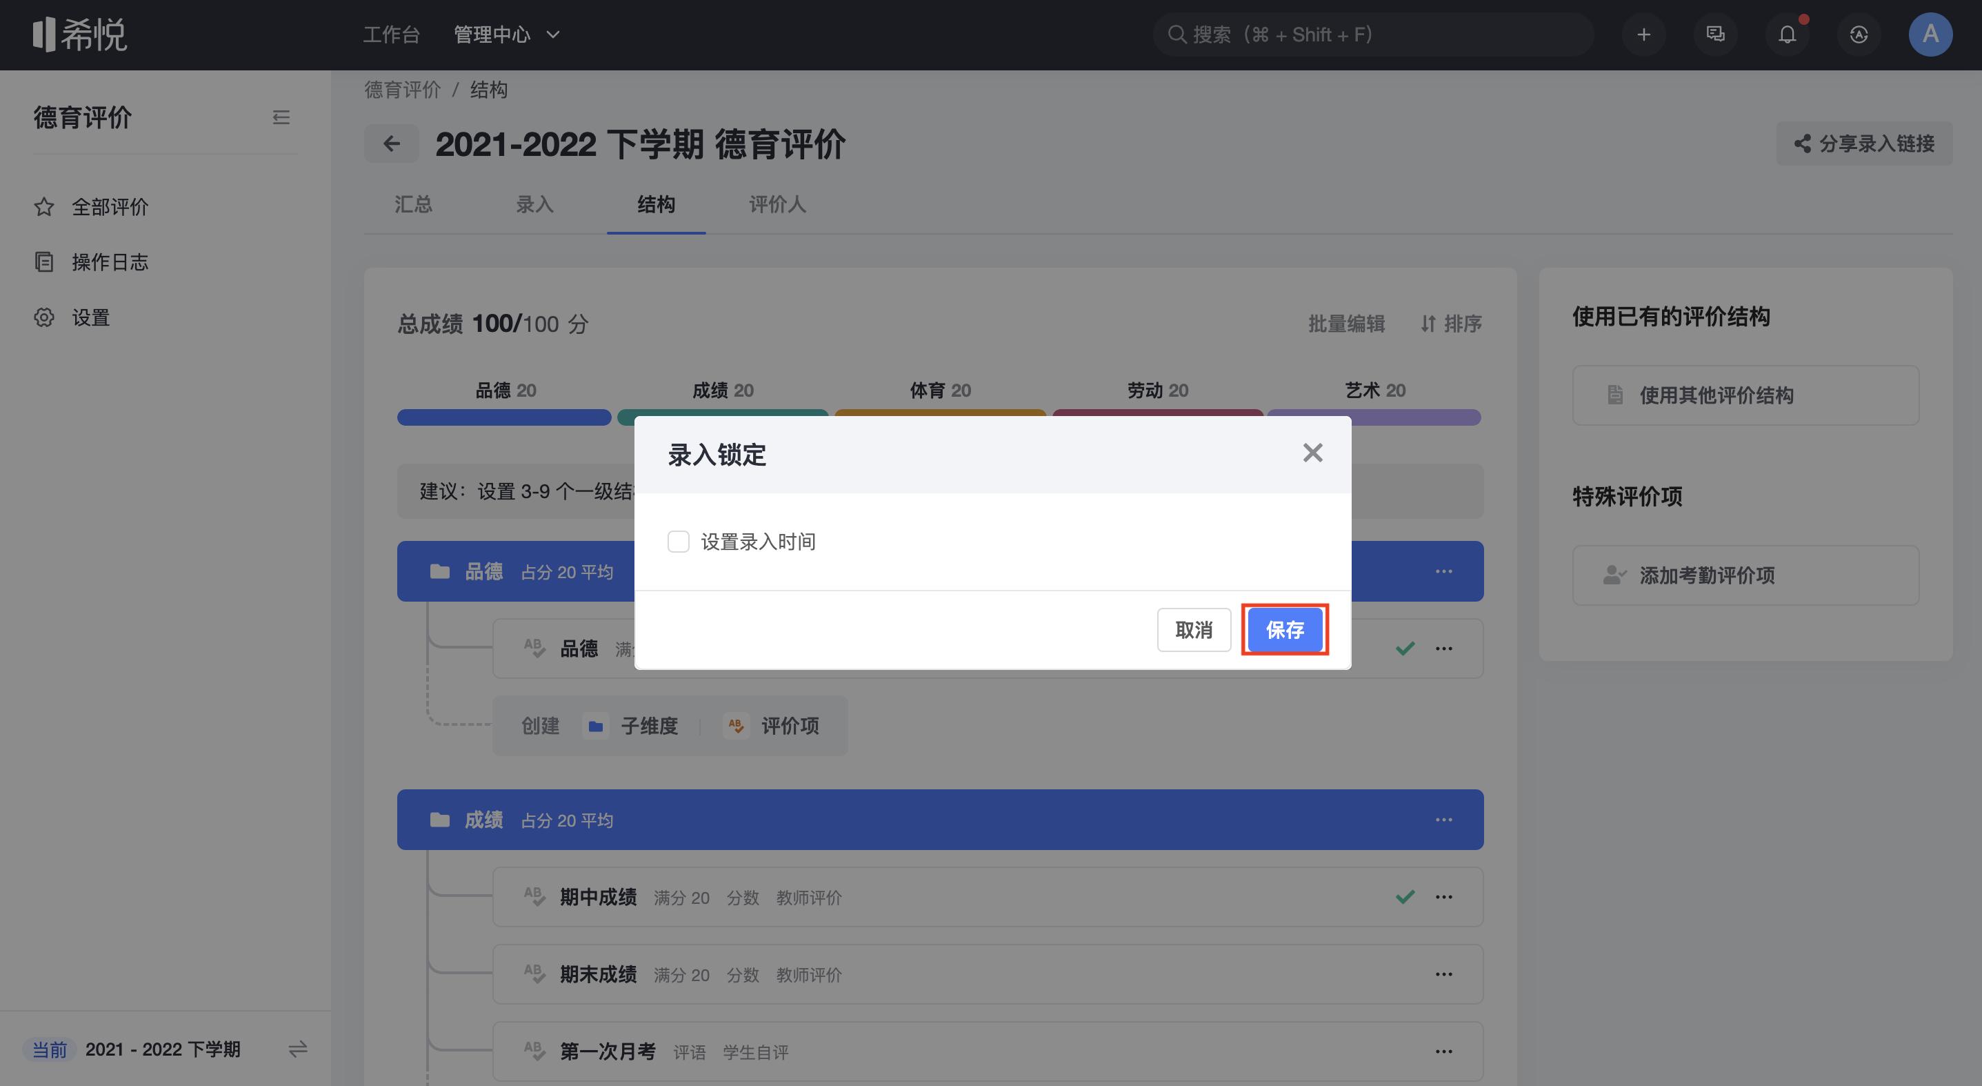Open the notifications bell icon

click(x=1787, y=34)
